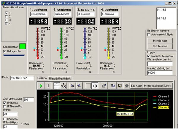Select the zoom box tool
The image size is (178, 129).
[88, 86]
